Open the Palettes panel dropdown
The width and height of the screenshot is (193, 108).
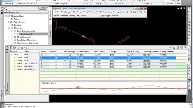pyautogui.click(x=9, y=3)
